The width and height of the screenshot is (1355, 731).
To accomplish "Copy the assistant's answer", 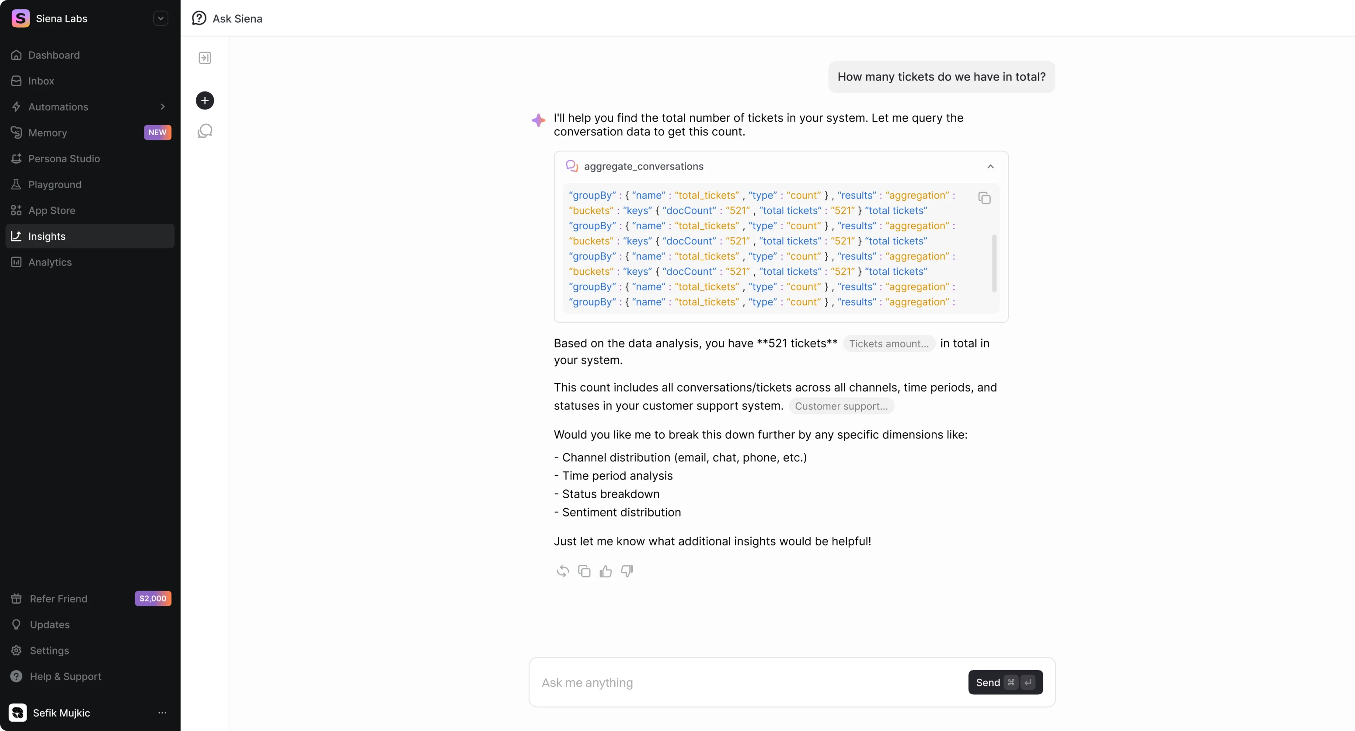I will pos(584,571).
